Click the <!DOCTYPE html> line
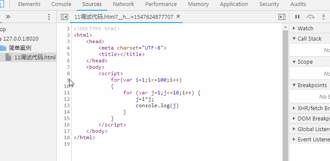The width and height of the screenshot is (330, 161). [x=97, y=29]
